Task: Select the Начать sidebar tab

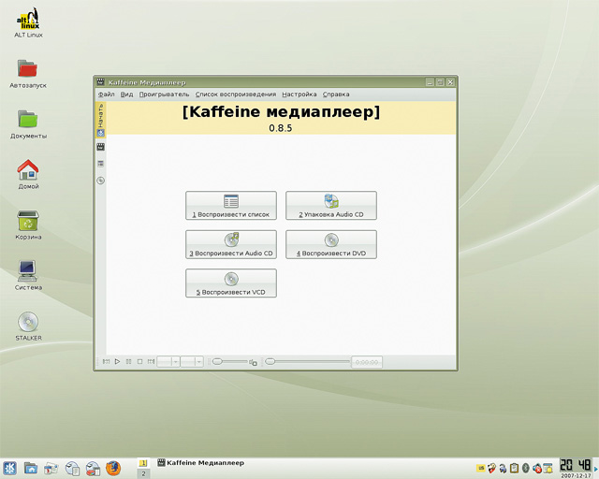Action: (x=100, y=120)
